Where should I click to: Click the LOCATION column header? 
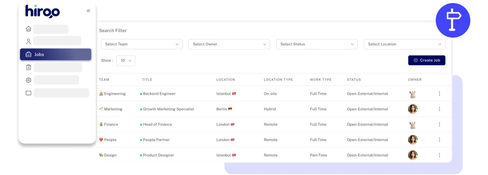pyautogui.click(x=226, y=80)
